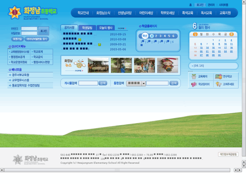
Task: Switch to the 학생알림 tab
Action: click(x=87, y=28)
